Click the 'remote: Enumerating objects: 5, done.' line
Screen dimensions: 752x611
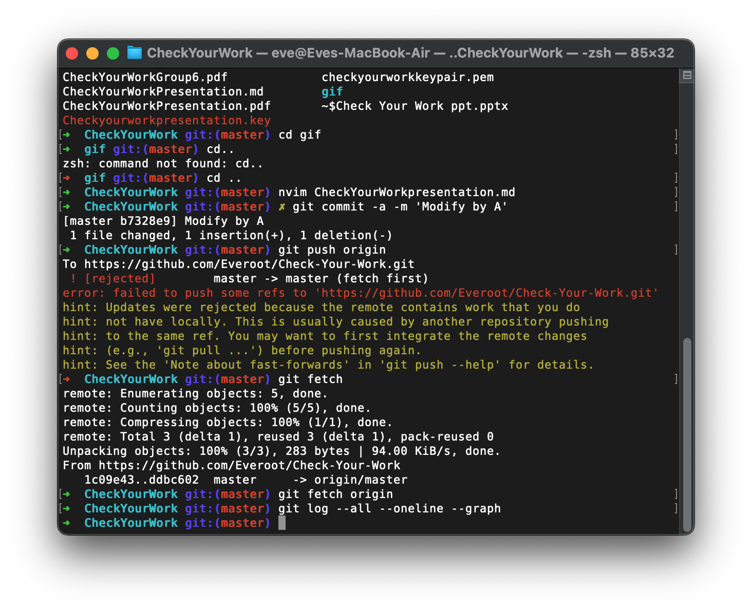coord(196,394)
